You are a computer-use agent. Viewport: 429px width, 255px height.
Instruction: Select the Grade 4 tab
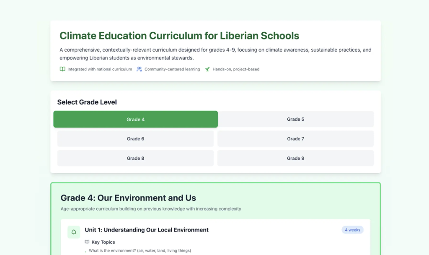coord(135,120)
